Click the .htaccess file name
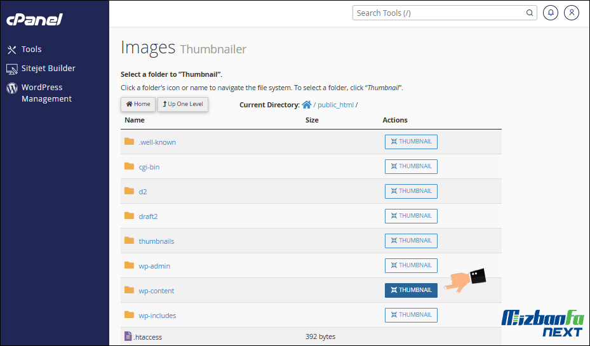 [x=148, y=337]
